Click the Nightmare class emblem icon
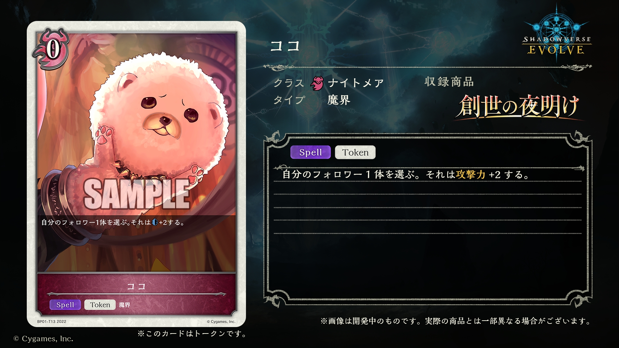Screen dimensions: 619x348 pyautogui.click(x=317, y=83)
